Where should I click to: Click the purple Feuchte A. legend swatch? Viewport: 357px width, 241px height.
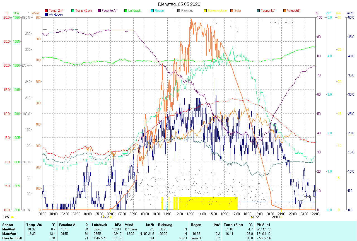(99, 11)
